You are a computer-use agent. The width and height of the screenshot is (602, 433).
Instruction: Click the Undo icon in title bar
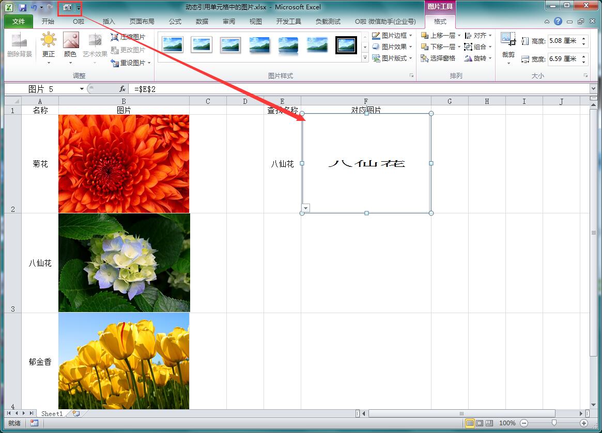tap(34, 7)
